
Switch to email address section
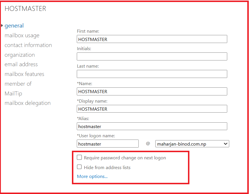pyautogui.click(x=21, y=64)
